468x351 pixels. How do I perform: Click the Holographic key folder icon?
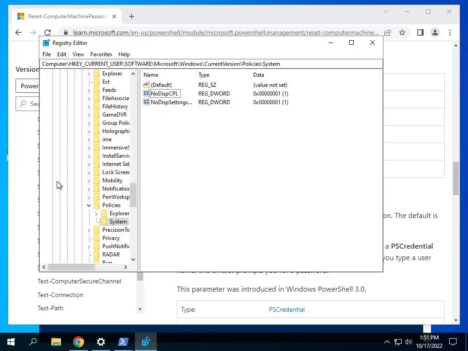click(97, 131)
